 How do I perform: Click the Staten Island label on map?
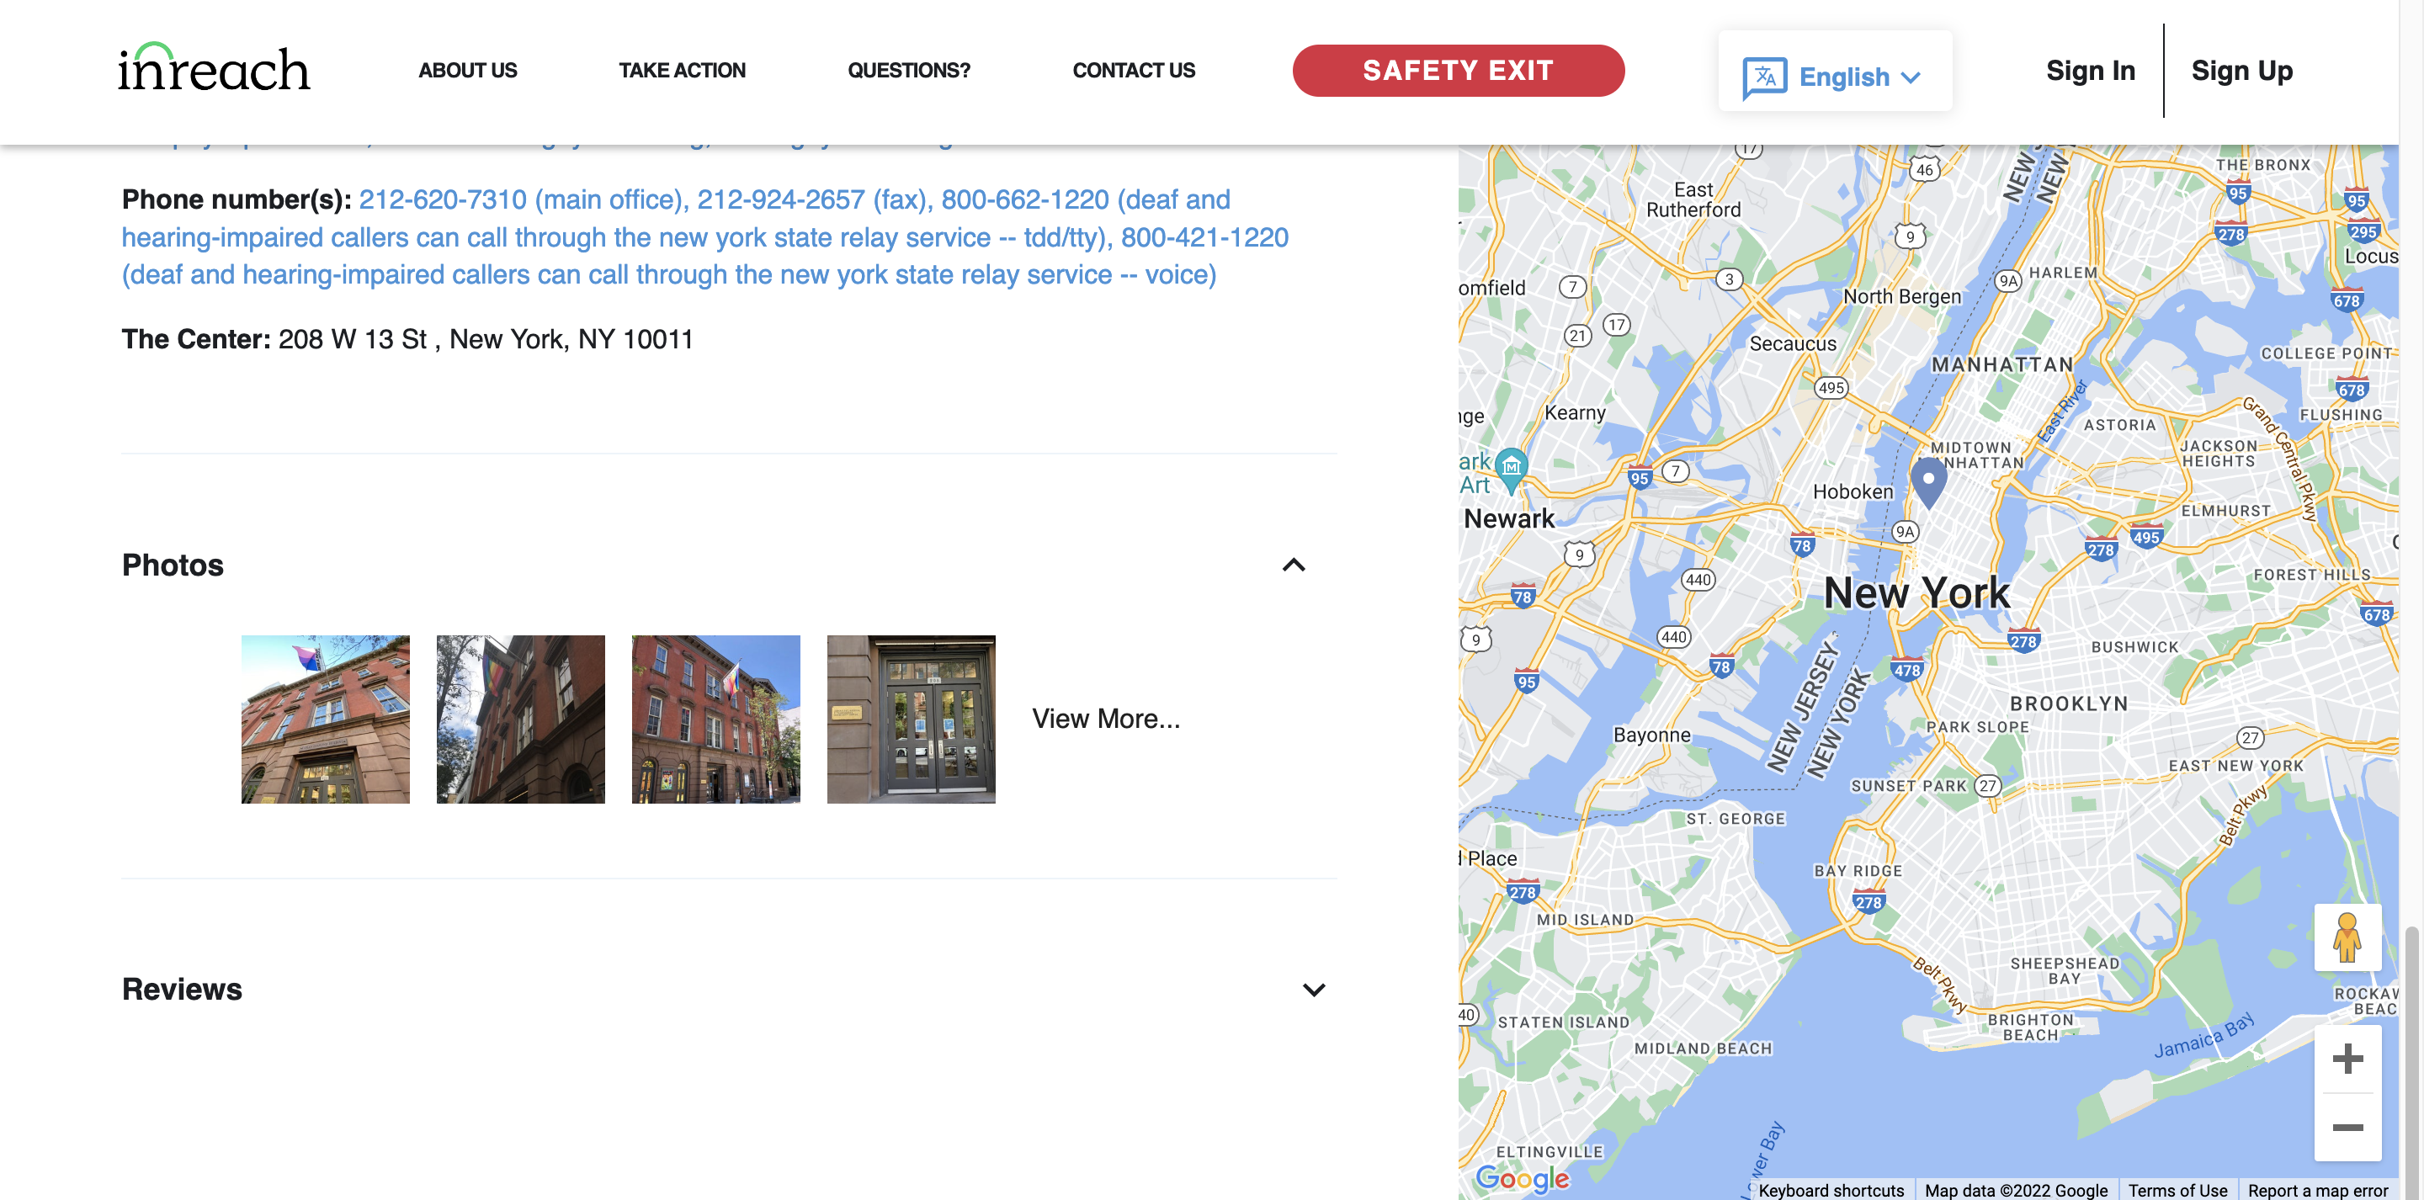point(1563,1022)
